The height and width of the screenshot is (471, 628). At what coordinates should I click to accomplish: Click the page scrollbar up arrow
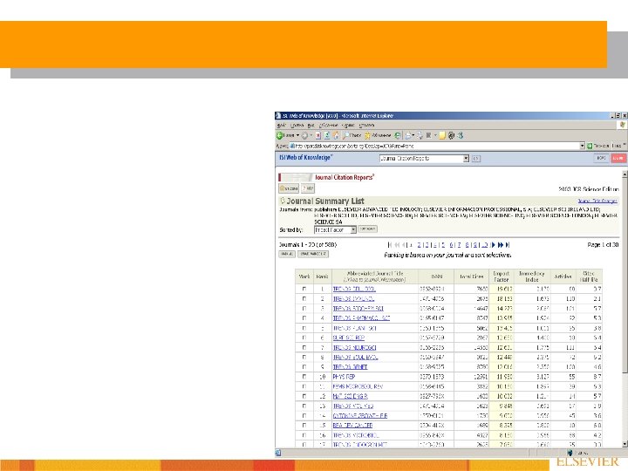[x=625, y=174]
